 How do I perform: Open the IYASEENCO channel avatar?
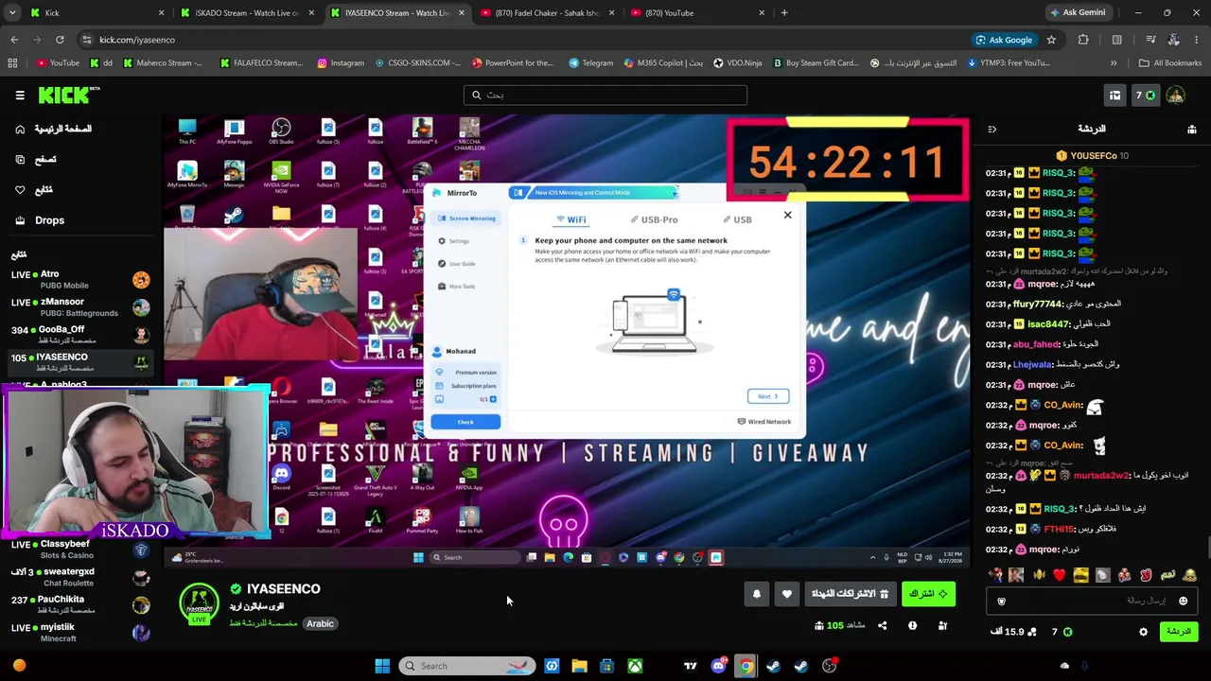click(199, 605)
